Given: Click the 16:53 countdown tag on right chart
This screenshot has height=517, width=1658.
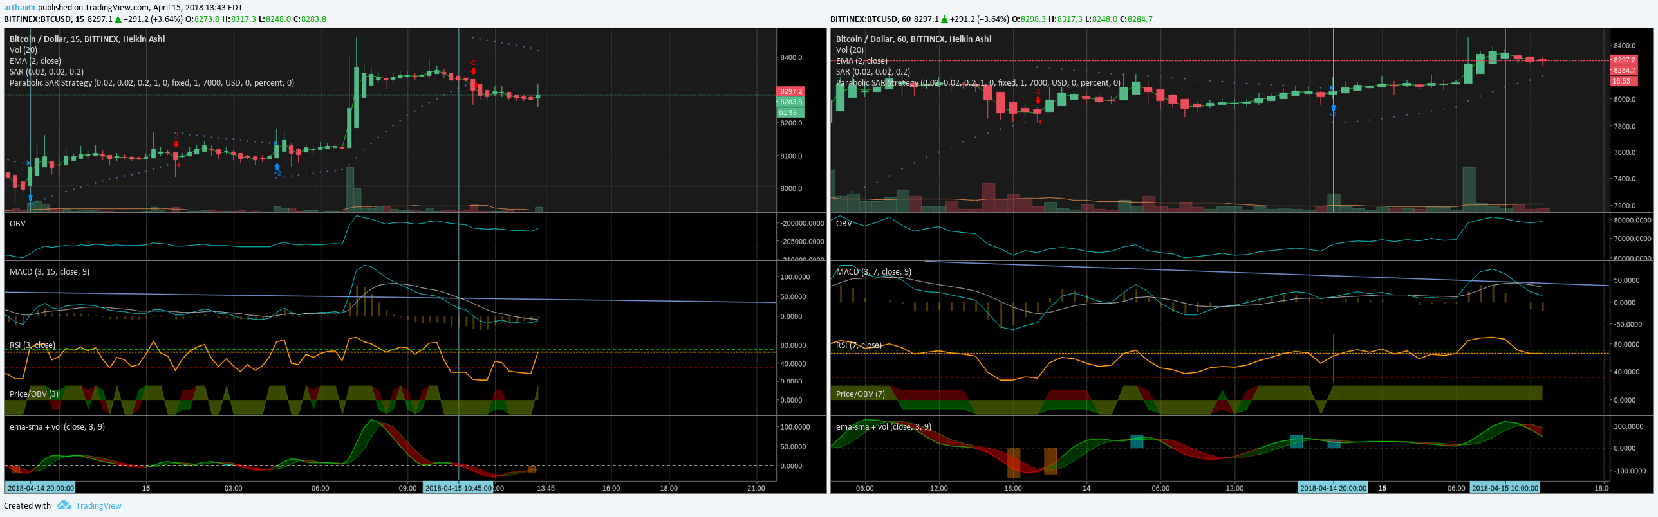Looking at the screenshot, I should click(x=1624, y=81).
